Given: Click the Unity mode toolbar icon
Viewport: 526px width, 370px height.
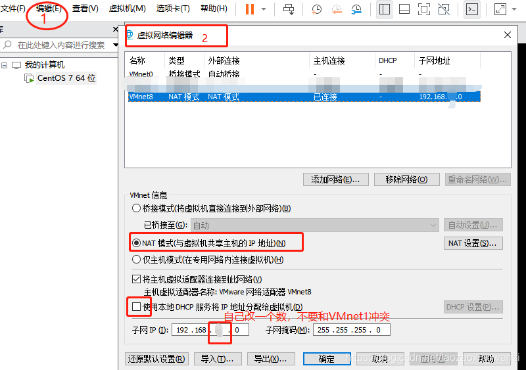Looking at the screenshot, I should pos(444,9).
